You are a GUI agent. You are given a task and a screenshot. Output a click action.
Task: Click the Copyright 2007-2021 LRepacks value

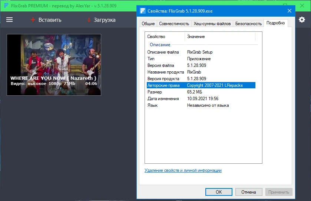[215, 85]
